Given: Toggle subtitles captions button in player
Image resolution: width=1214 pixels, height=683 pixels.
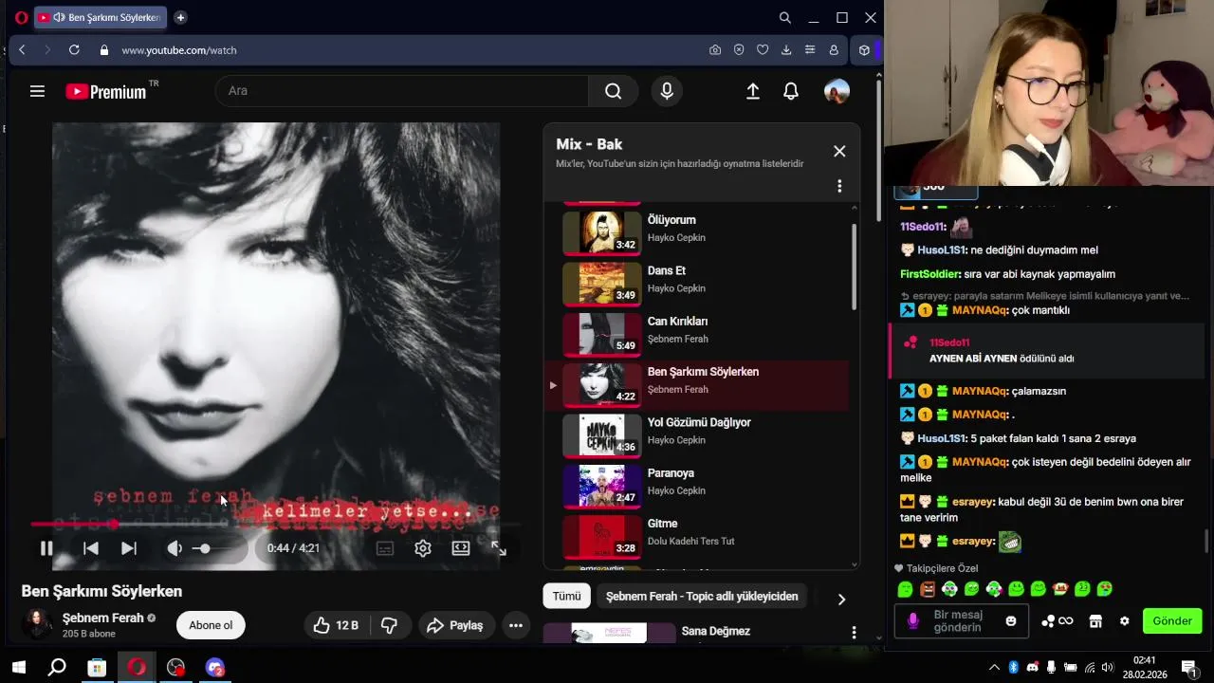Looking at the screenshot, I should 385,548.
